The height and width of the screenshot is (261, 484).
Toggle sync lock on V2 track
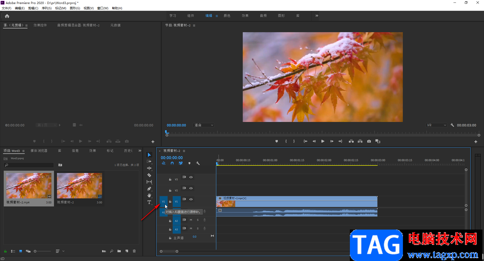click(184, 188)
